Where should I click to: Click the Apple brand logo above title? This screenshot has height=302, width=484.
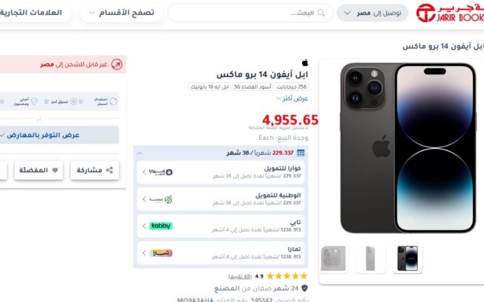[x=305, y=63]
